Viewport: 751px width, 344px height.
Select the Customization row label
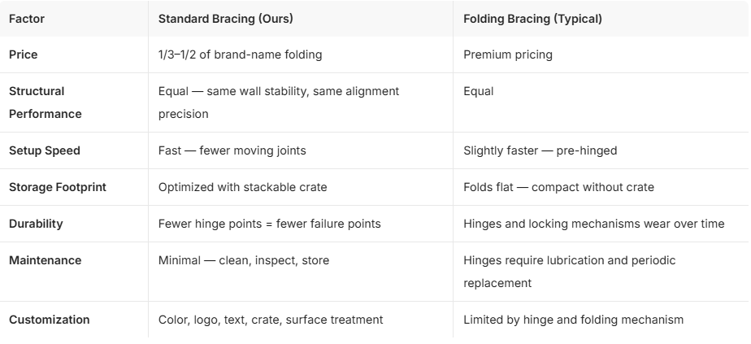50,320
